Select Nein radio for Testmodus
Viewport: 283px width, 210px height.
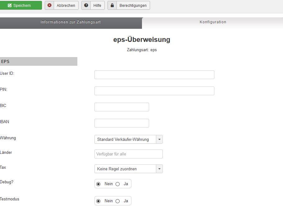(x=98, y=201)
